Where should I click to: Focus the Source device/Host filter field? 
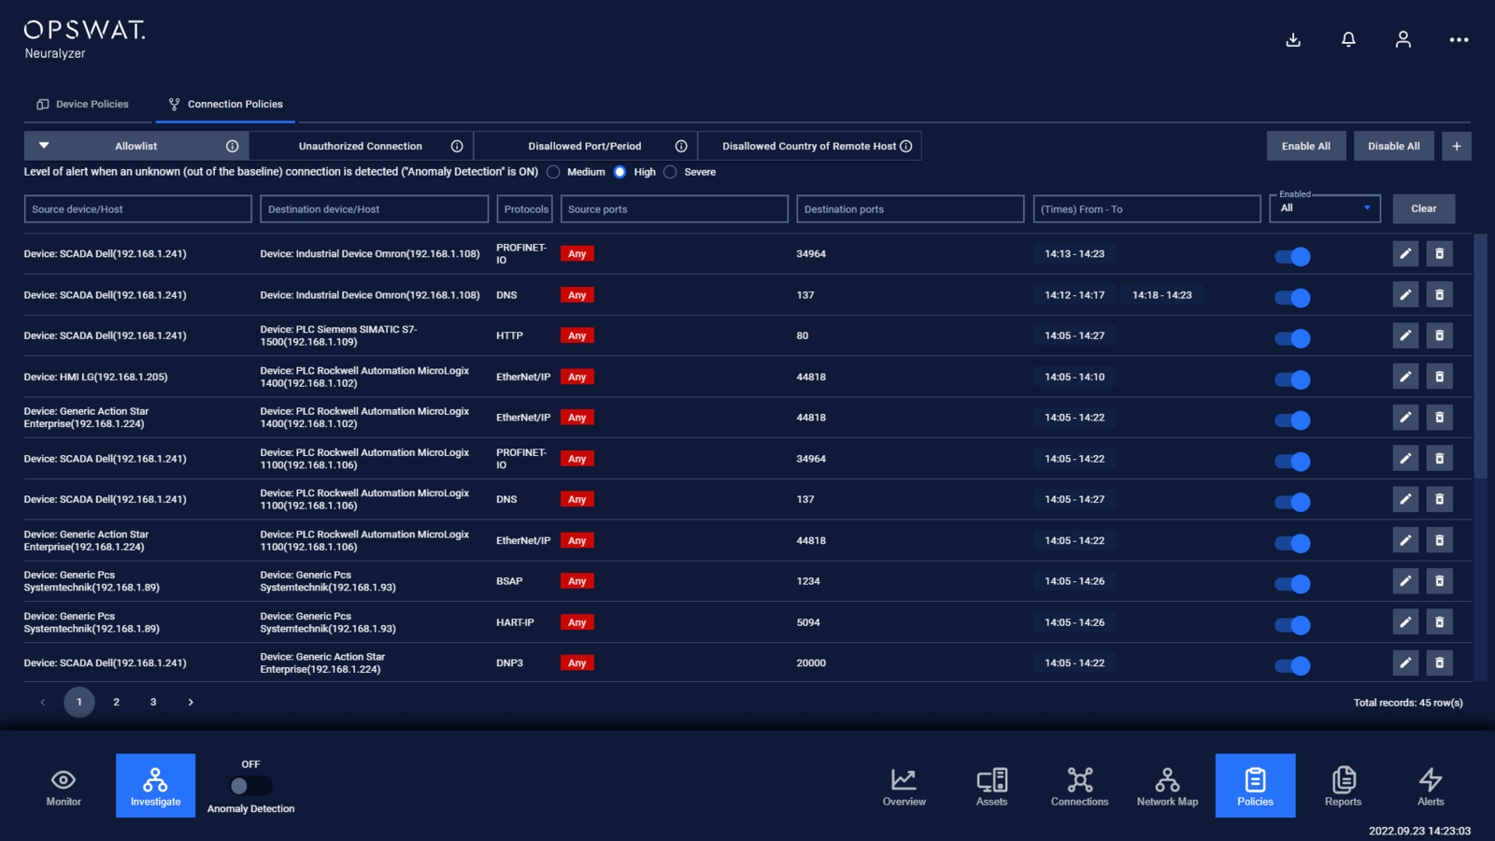click(x=137, y=209)
